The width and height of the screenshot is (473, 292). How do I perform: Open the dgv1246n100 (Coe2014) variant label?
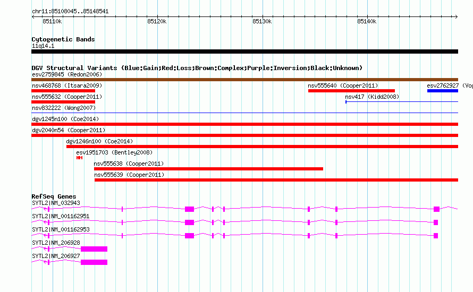99,141
